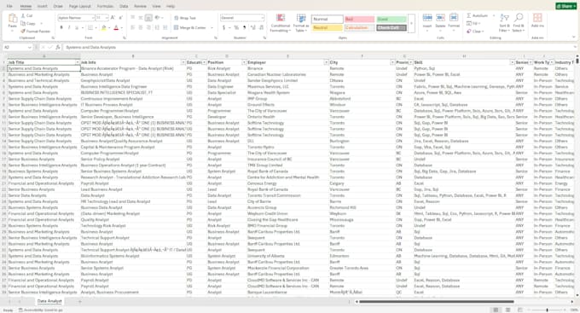
Task: Switch to the Data tab
Action: pyautogui.click(x=124, y=6)
